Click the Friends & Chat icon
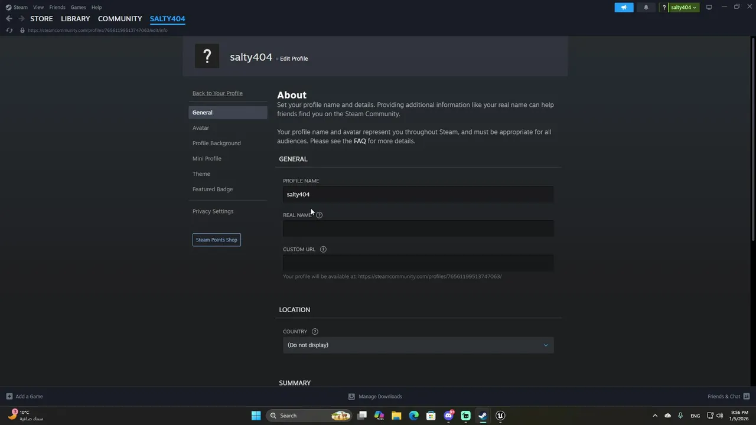Viewport: 756px width, 425px height. point(747,397)
